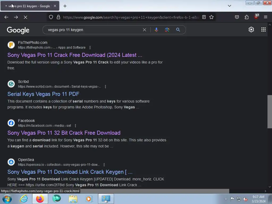
Task: Stop loading the page
Action: pos(25,17)
